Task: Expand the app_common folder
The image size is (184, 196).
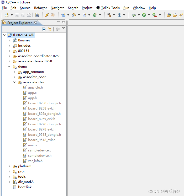Action: tap(14, 72)
